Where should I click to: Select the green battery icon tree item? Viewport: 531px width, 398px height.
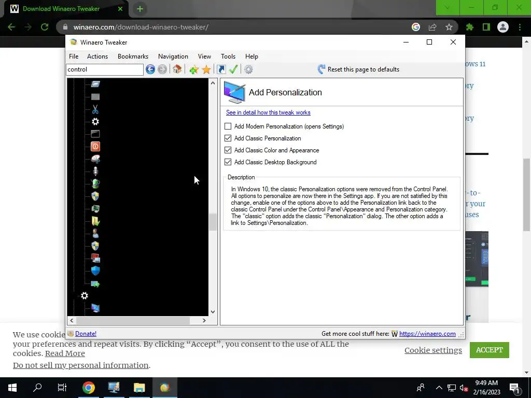point(95,183)
